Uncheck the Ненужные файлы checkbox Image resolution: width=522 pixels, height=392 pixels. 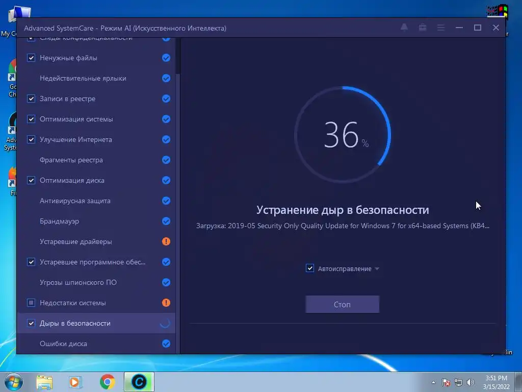tap(31, 58)
